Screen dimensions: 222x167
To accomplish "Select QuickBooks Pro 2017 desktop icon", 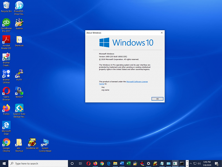I will 6,25.
